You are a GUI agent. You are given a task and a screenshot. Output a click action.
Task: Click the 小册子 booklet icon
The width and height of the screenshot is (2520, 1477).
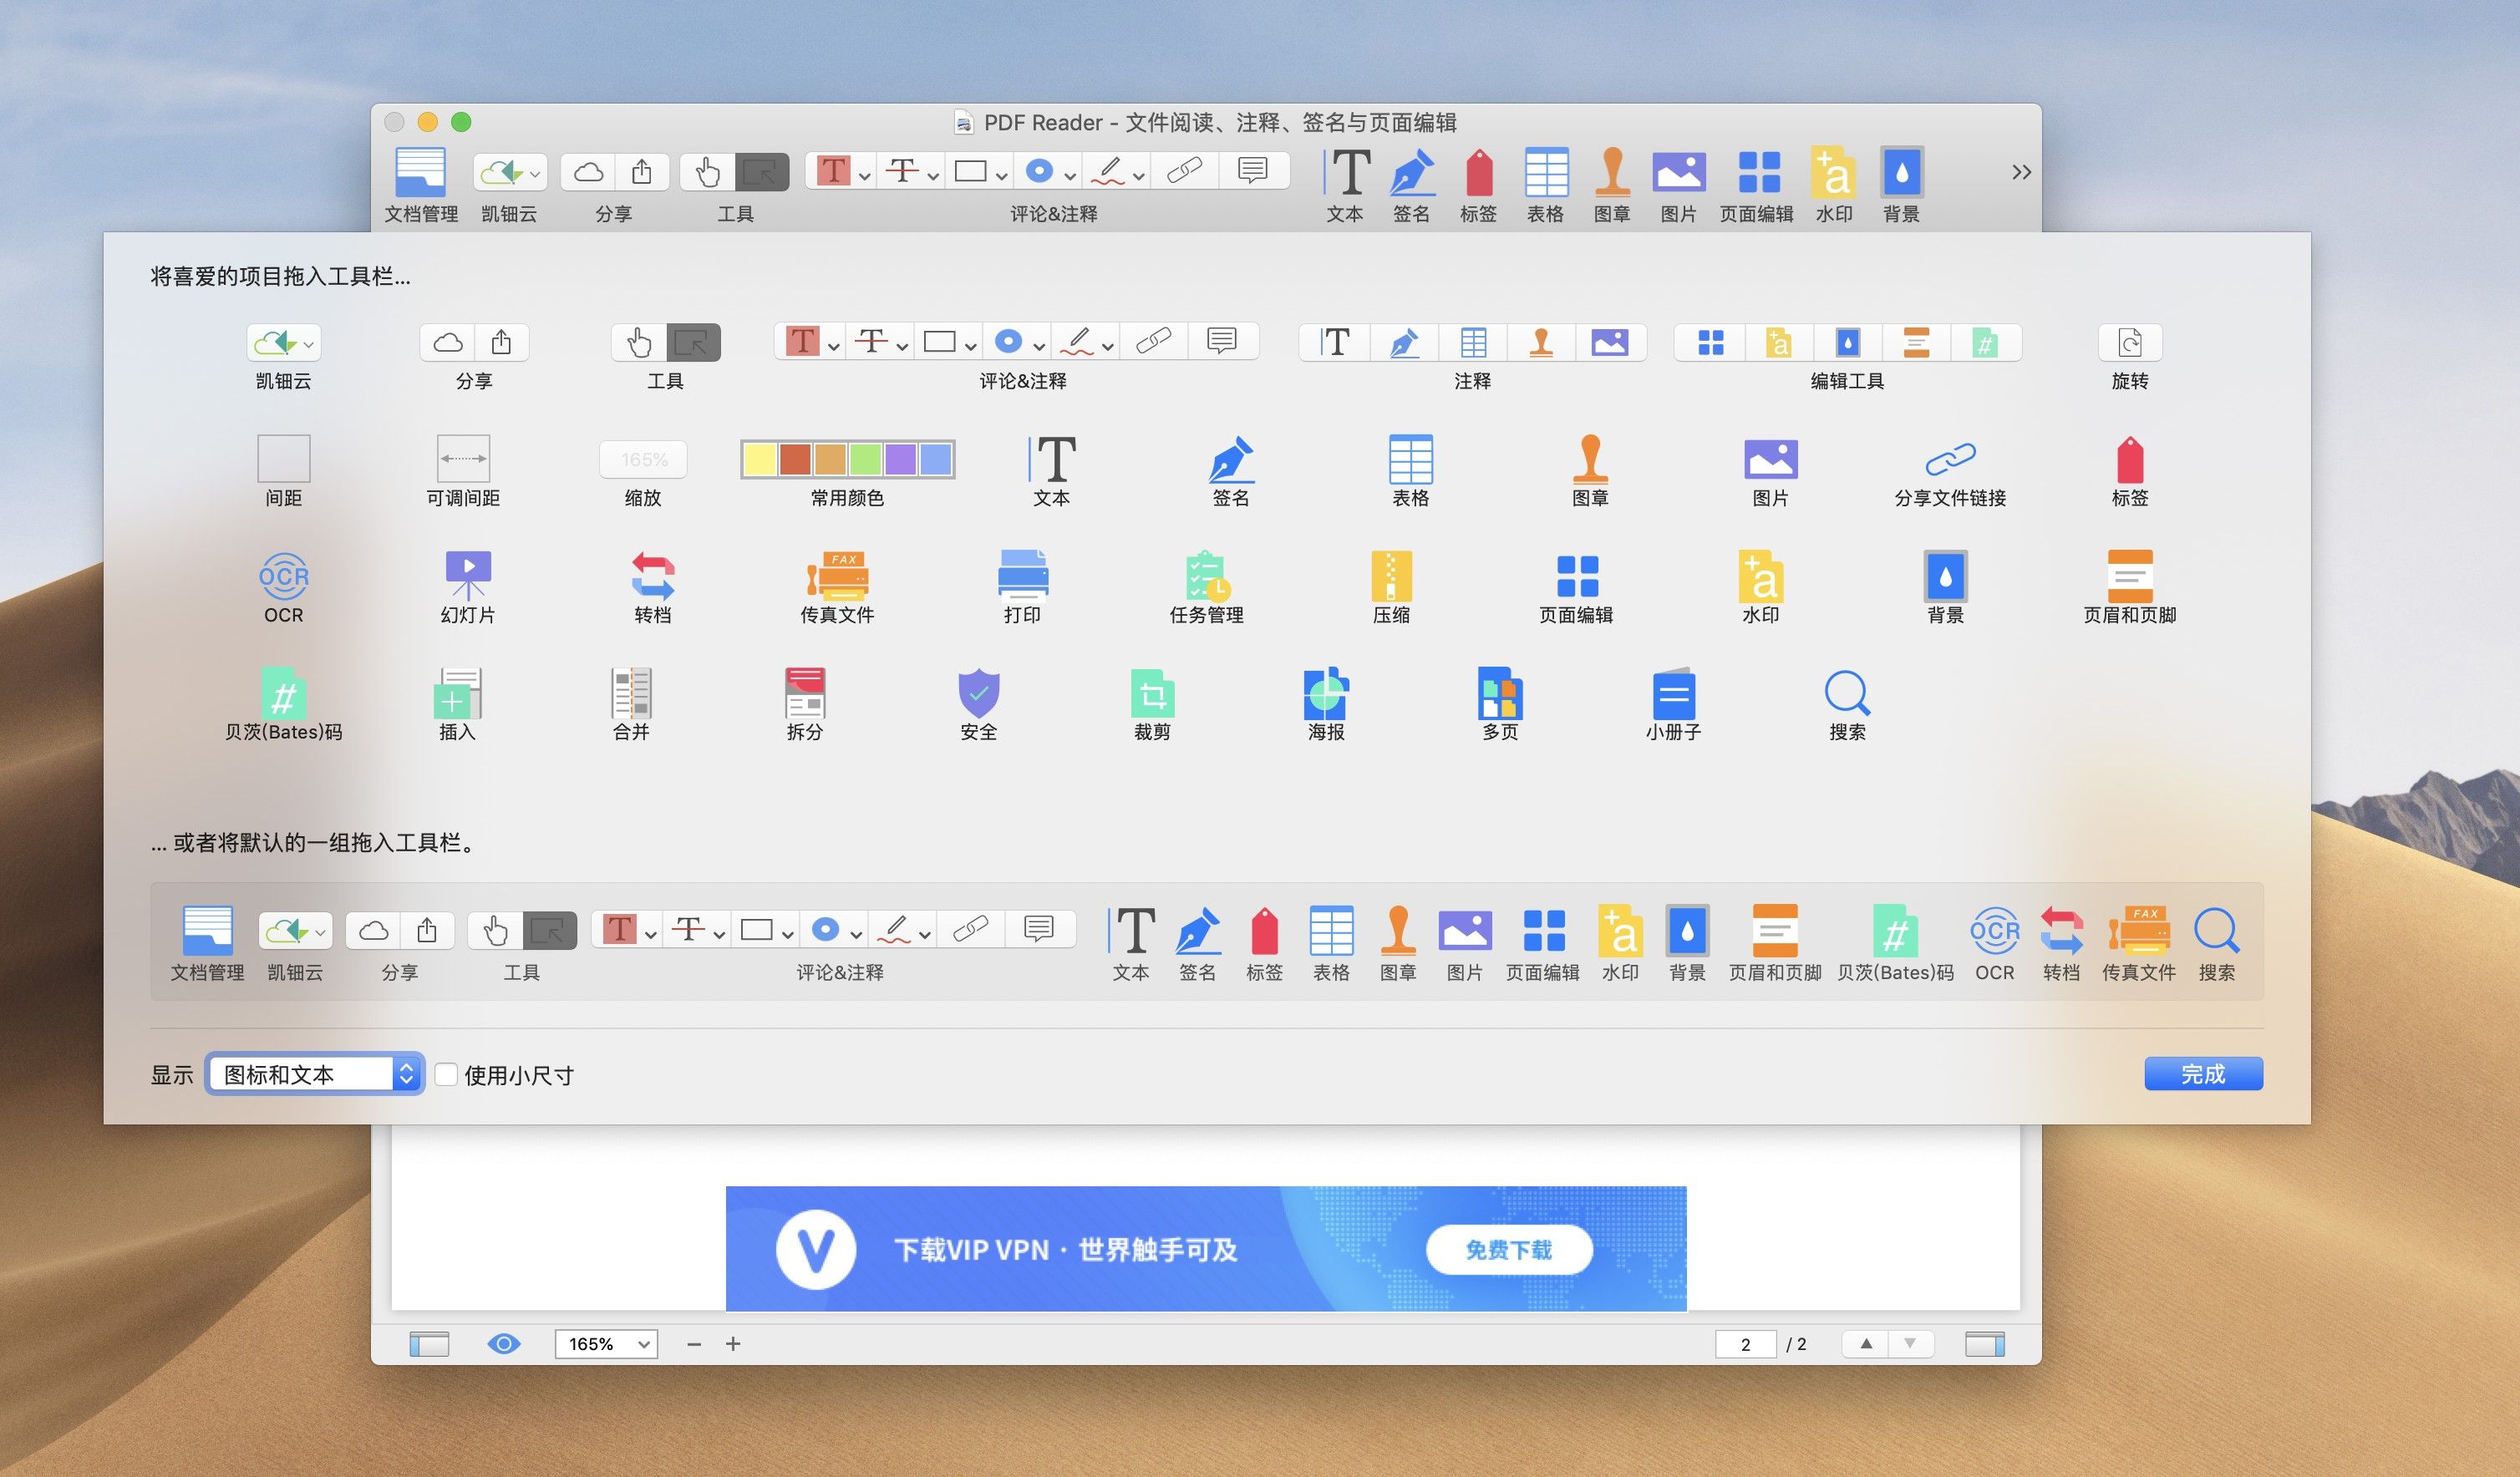[1673, 693]
